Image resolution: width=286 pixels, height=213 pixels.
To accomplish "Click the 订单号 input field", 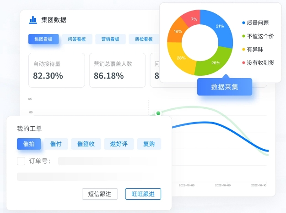I will [x=108, y=161].
